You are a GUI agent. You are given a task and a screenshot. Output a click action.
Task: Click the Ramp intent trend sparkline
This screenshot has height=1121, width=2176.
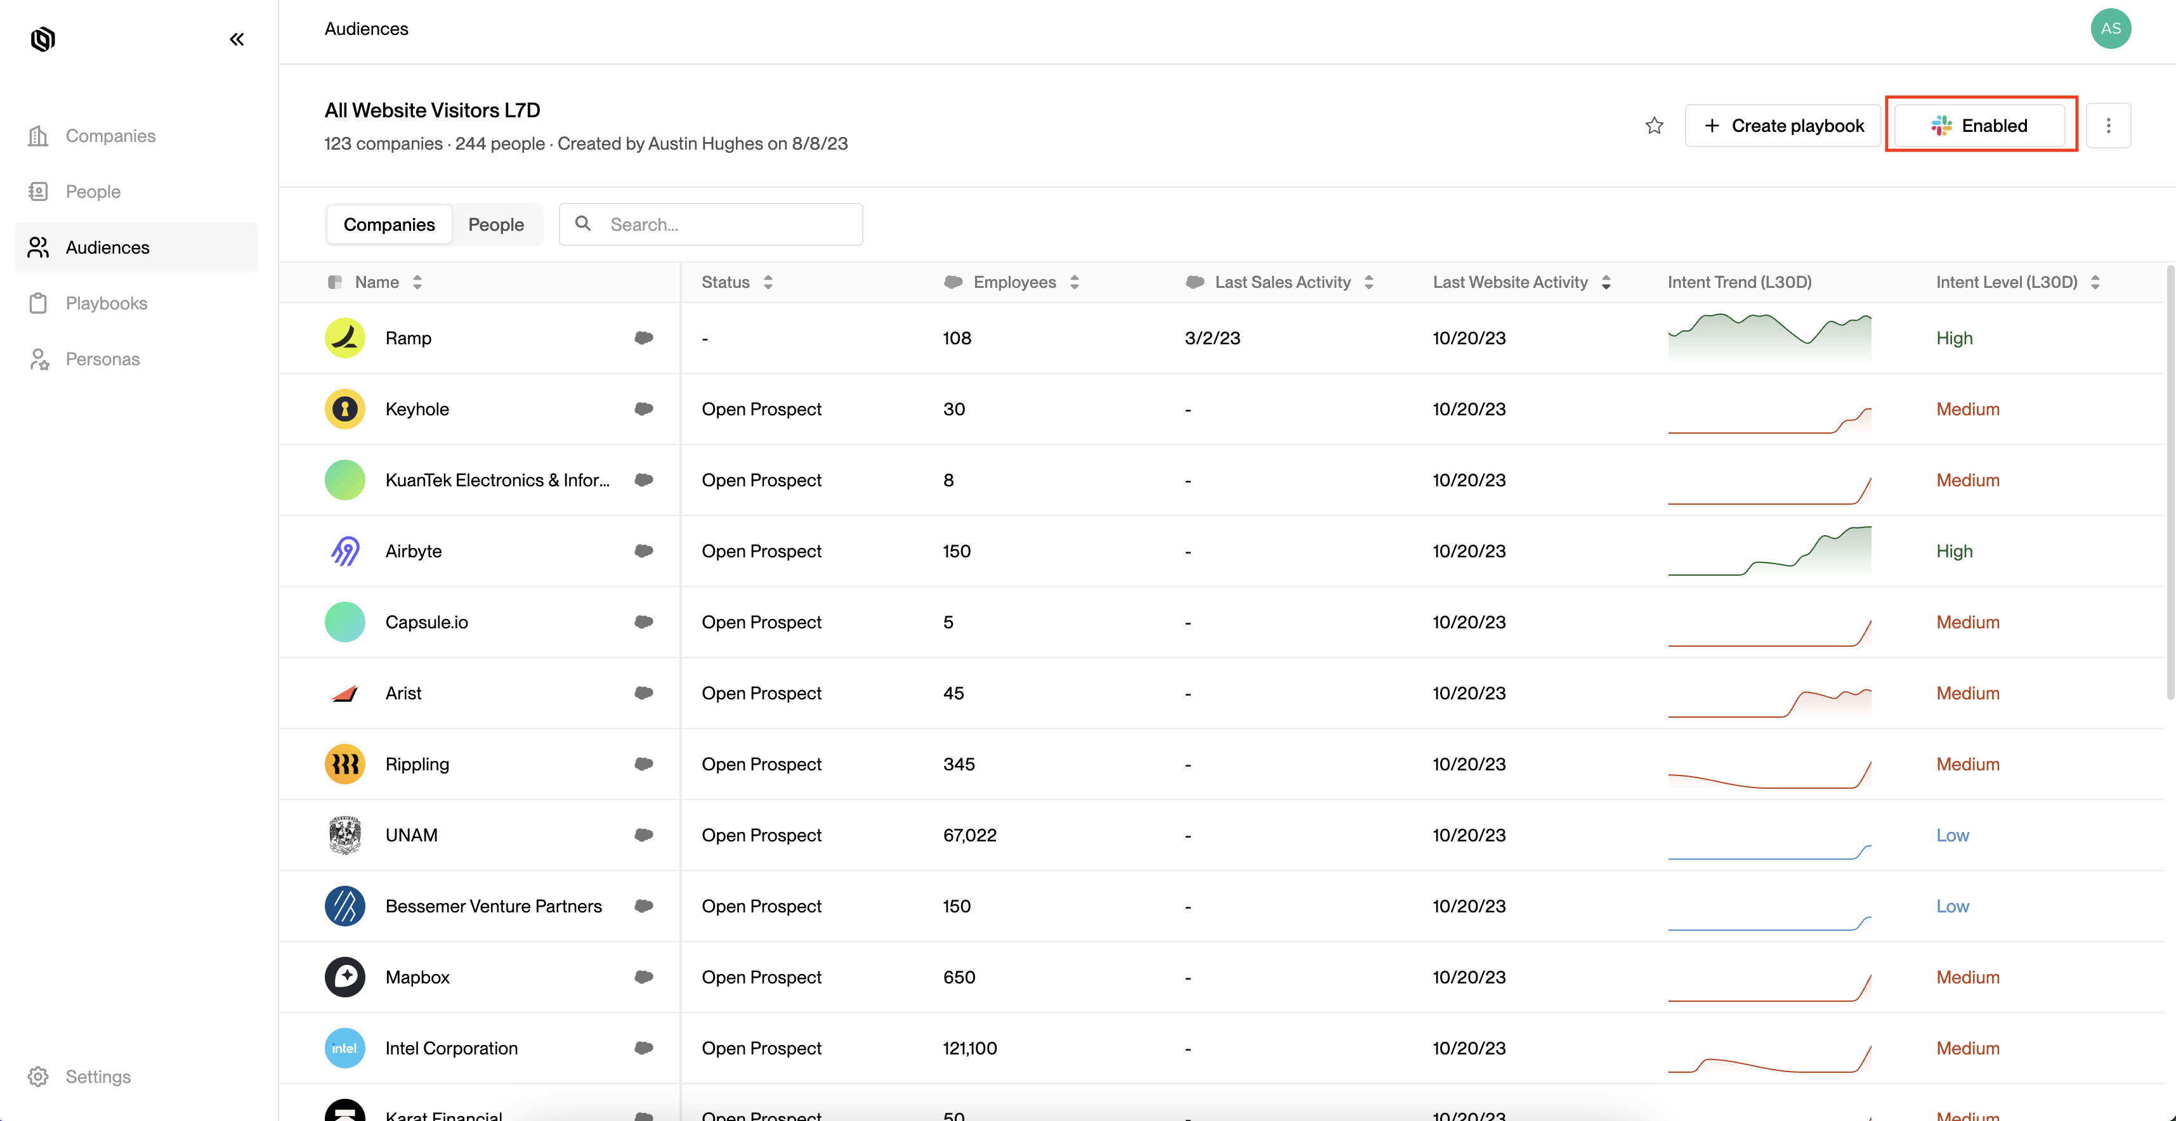(x=1769, y=338)
